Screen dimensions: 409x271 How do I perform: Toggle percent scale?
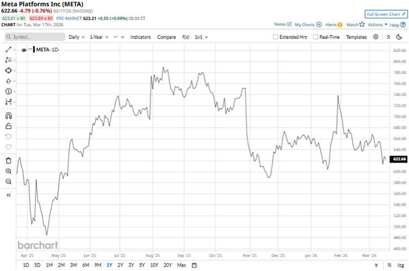tap(389, 265)
